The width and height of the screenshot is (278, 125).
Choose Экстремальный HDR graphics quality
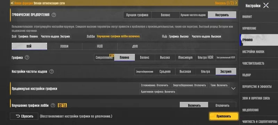coord(226,57)
